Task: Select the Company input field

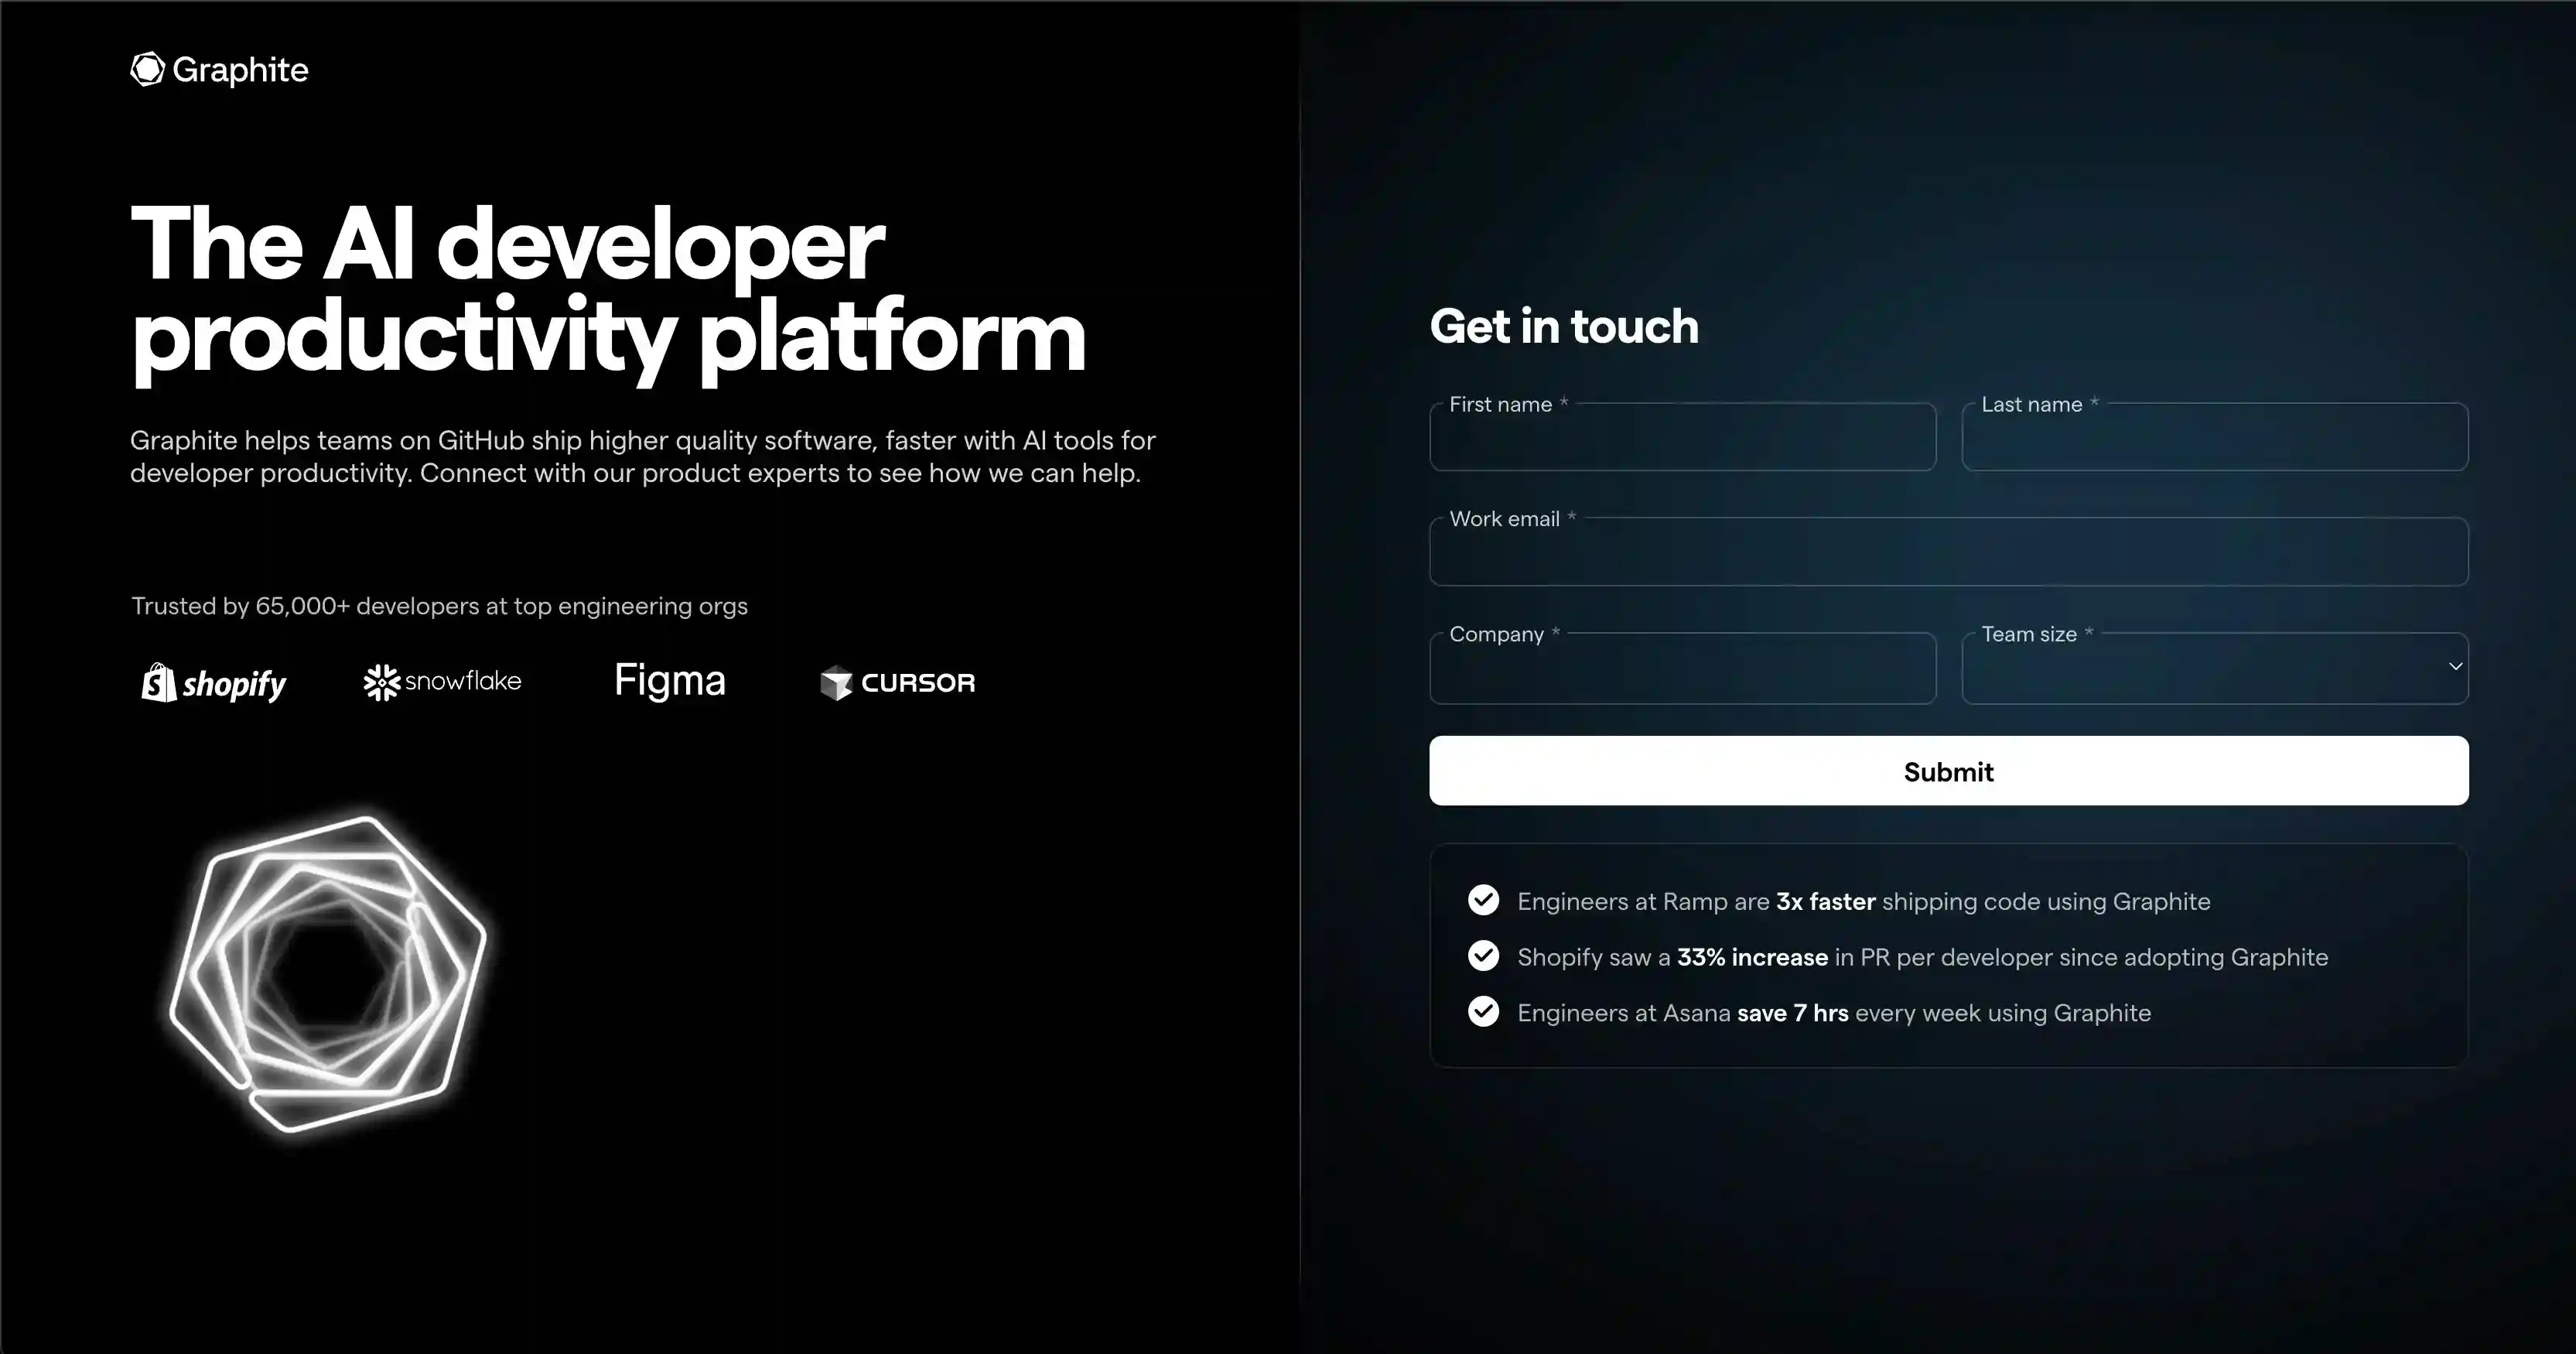Action: point(1682,670)
